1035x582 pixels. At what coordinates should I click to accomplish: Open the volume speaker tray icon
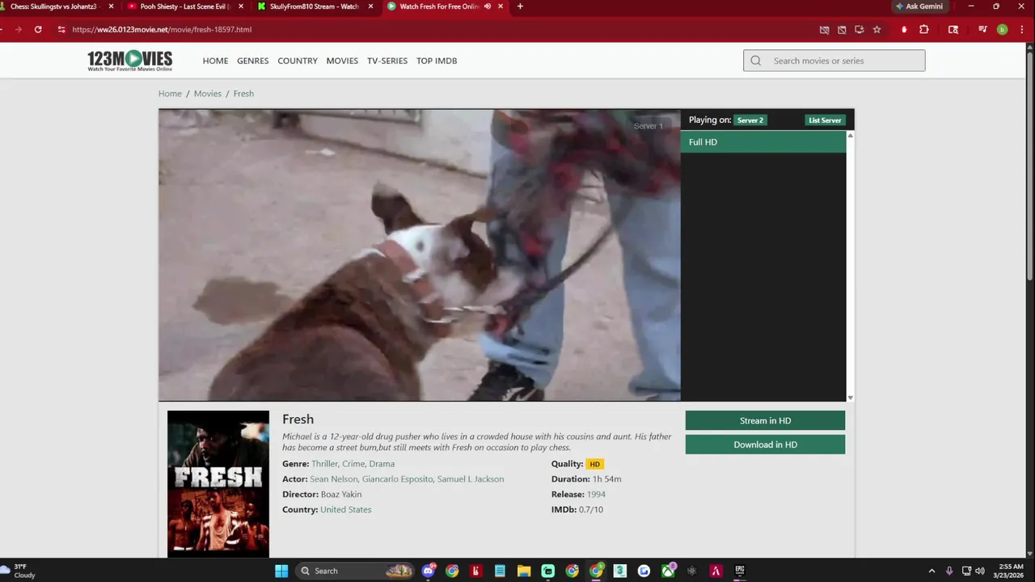980,571
